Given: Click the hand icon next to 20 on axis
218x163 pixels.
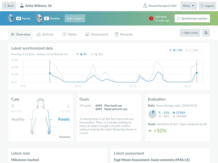Looking at the screenshot, I should [x=13, y=74].
